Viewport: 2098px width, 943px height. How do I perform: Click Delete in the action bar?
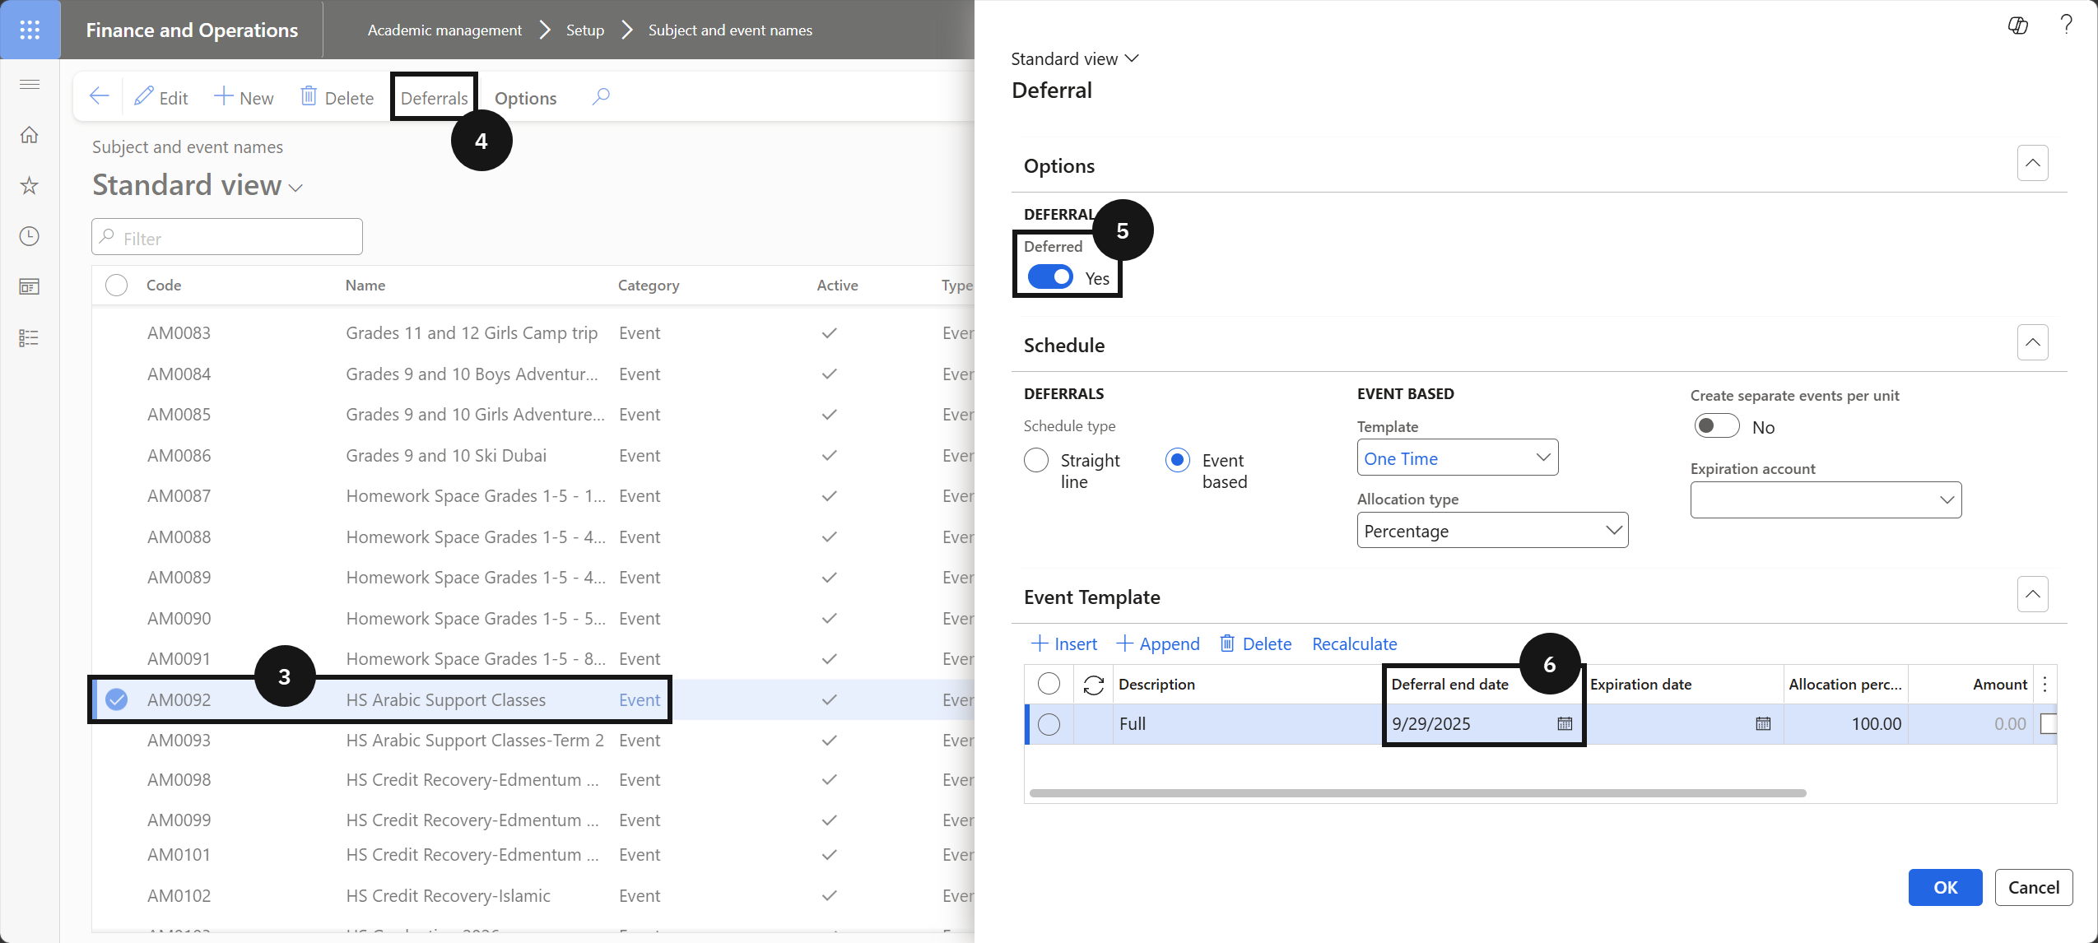pos(337,97)
